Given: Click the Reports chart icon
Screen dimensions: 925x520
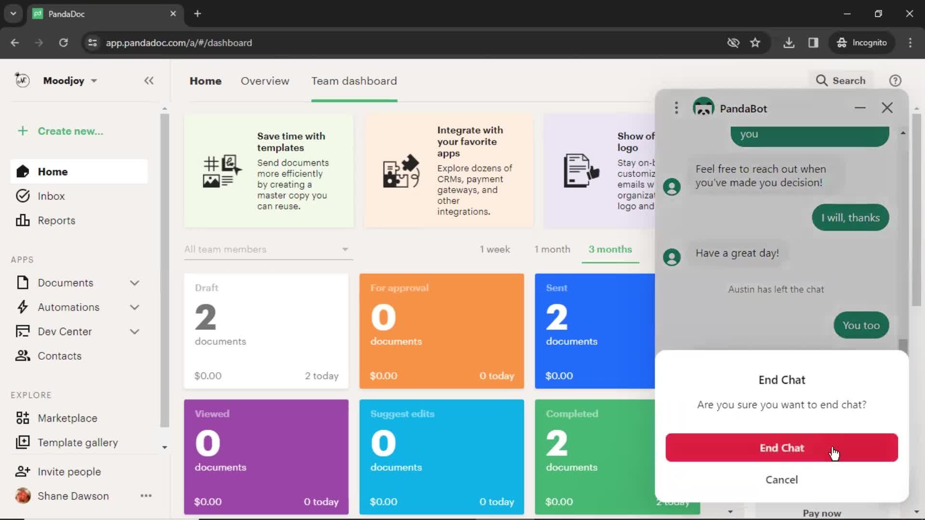Looking at the screenshot, I should (23, 221).
